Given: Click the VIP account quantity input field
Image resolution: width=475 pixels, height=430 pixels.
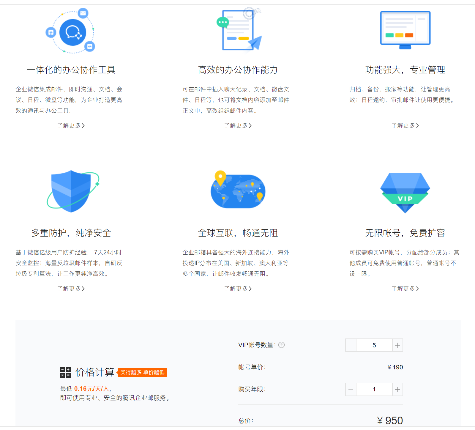Looking at the screenshot, I should (374, 345).
